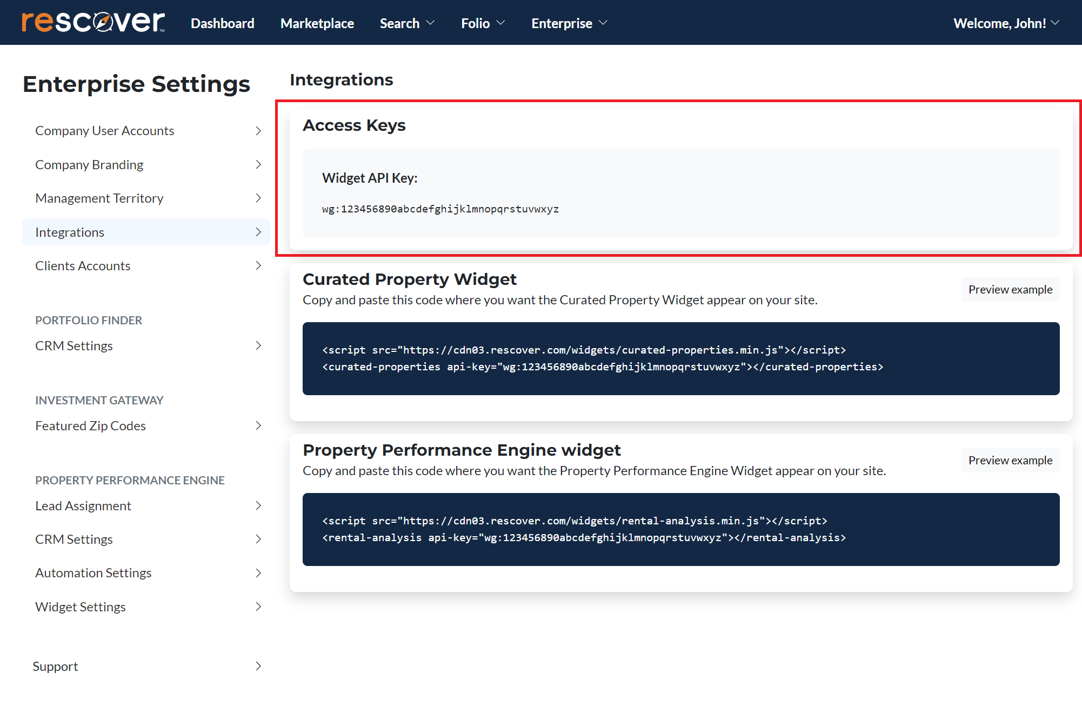Screen dimensions: 1082x706
Task: Preview example for Curated Property Widget
Action: 1010,289
